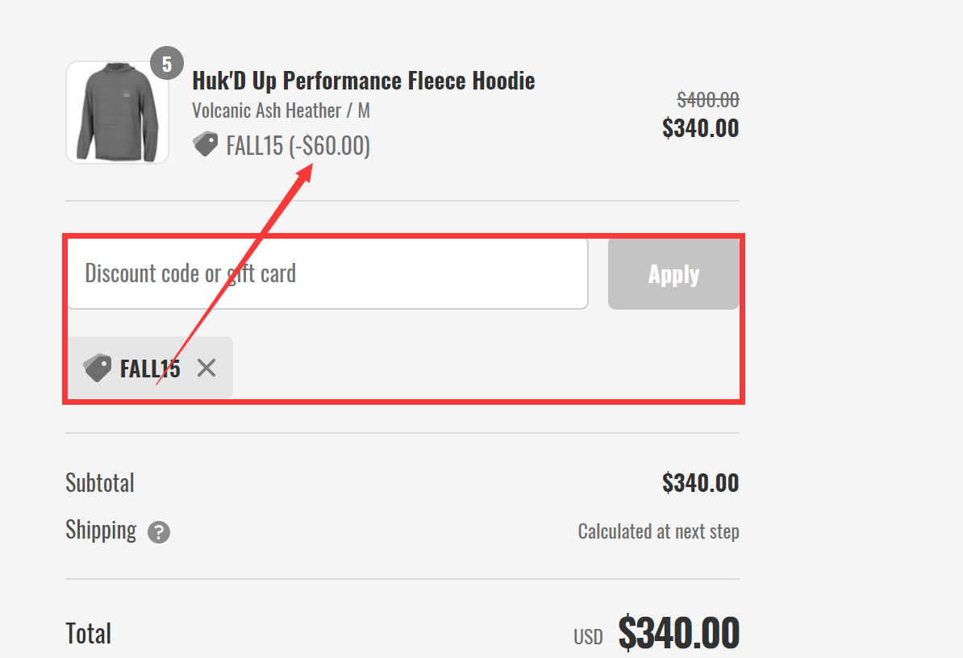The width and height of the screenshot is (963, 658).
Task: Click the Total amount $340.00
Action: point(678,634)
